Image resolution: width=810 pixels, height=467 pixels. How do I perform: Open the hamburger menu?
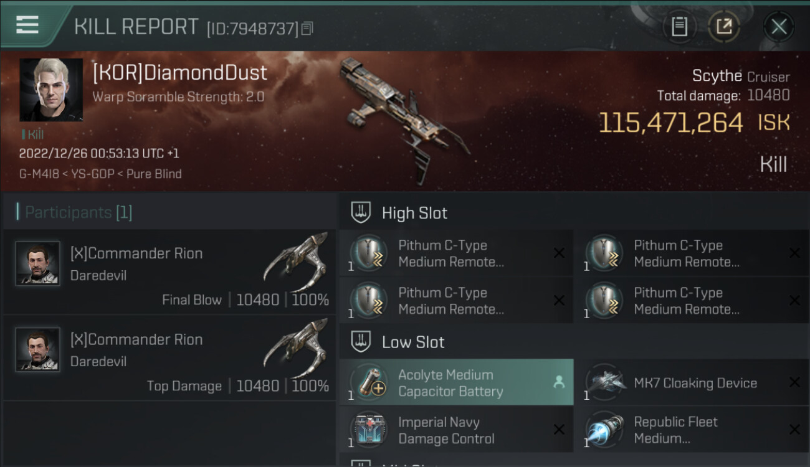click(x=27, y=25)
